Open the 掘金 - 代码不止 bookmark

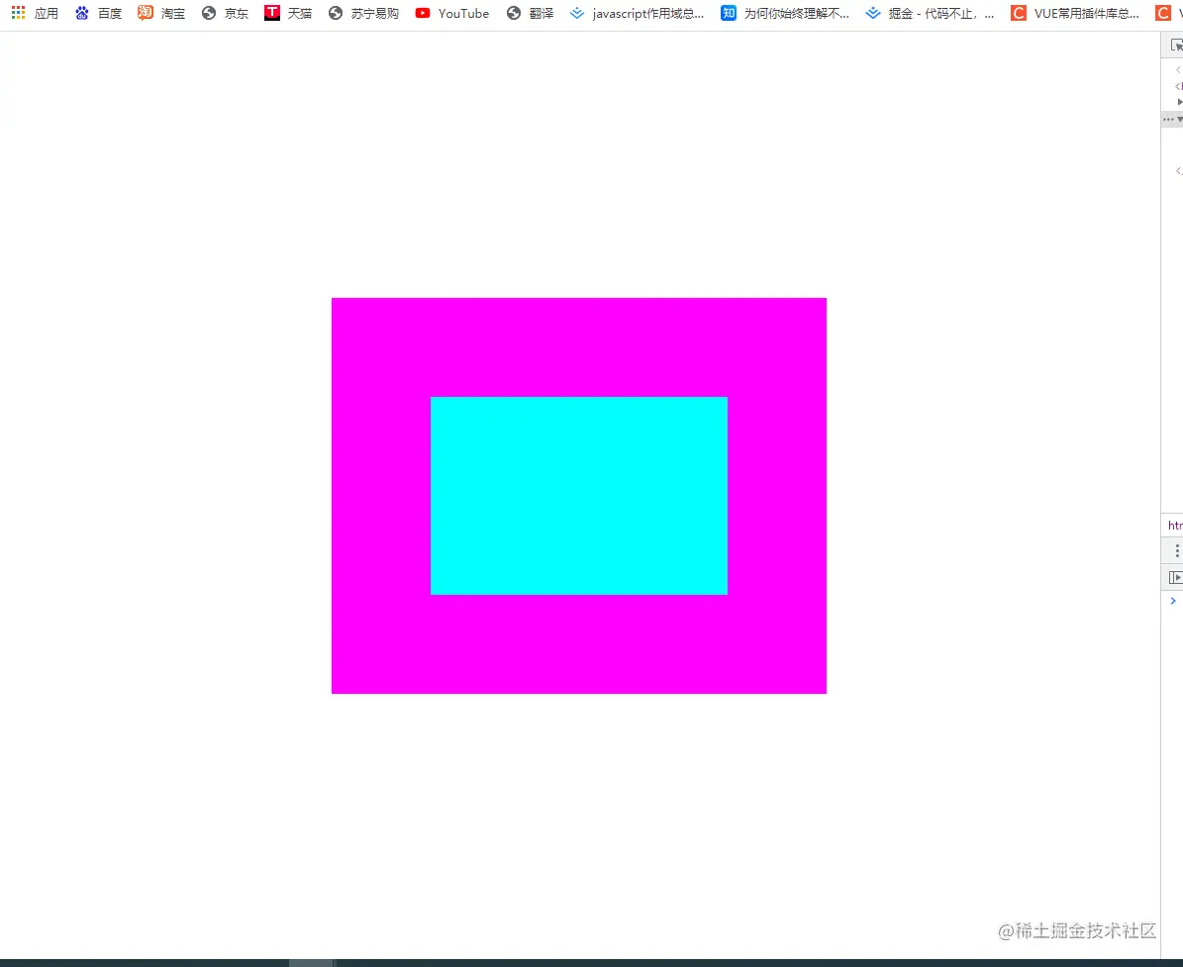[x=931, y=13]
